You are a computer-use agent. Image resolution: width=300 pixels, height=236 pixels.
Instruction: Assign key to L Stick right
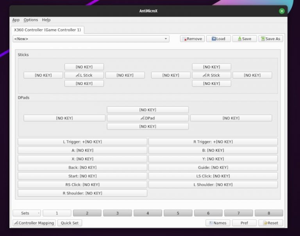125,75
